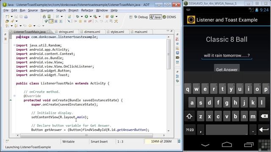Tap the Android Recent Apps navigation button

(x=249, y=144)
